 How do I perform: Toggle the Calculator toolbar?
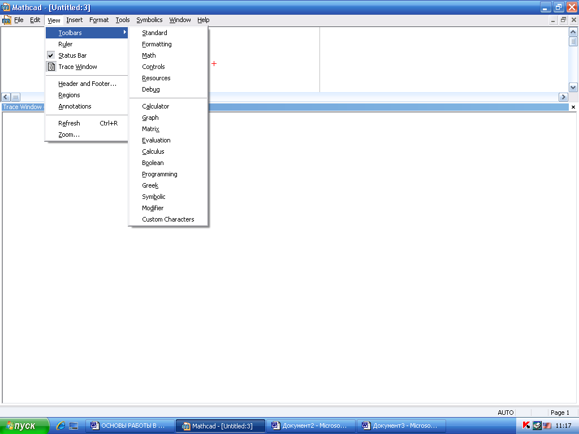coord(168,106)
